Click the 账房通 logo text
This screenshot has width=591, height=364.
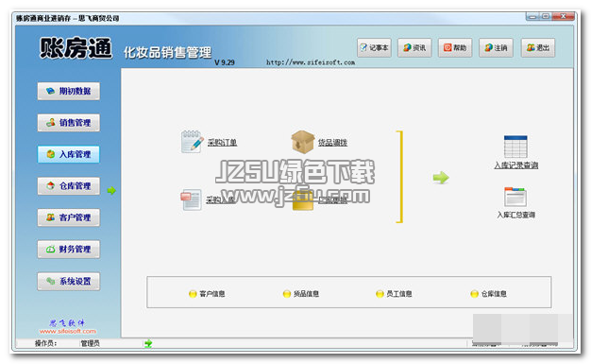click(x=76, y=48)
